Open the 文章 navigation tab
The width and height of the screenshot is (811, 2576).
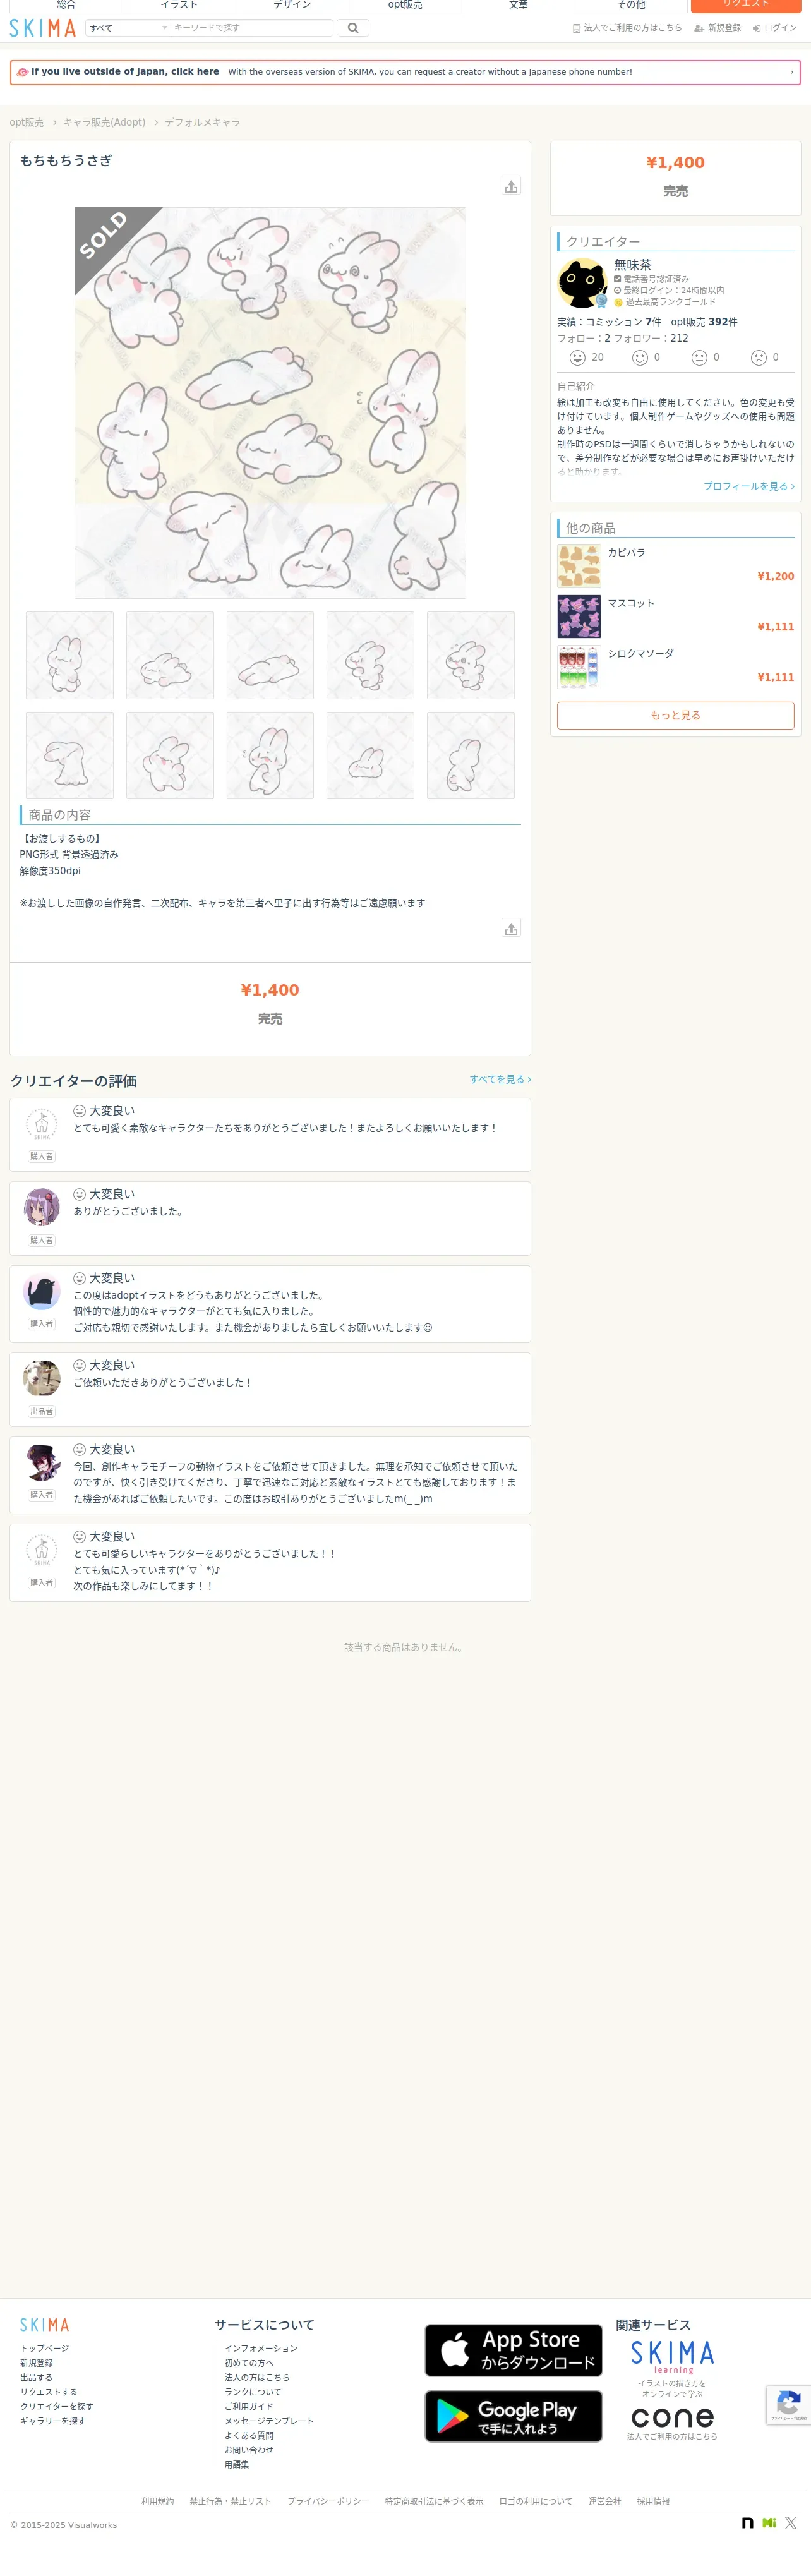(518, 6)
